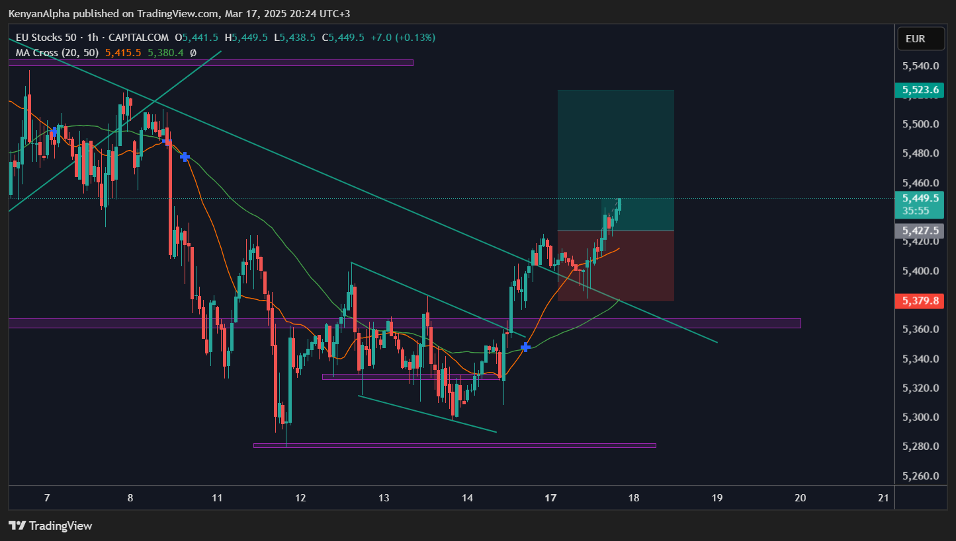Click the 5,260.0 price axis label
956x541 pixels.
(921, 476)
